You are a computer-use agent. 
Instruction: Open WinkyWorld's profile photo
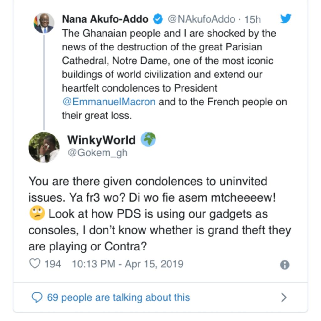coord(44,147)
